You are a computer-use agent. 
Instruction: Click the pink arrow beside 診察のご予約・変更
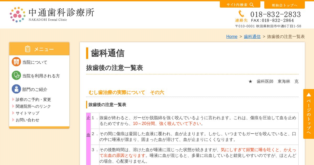pos(13,99)
